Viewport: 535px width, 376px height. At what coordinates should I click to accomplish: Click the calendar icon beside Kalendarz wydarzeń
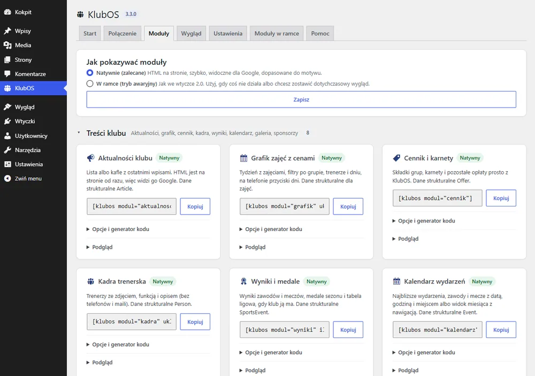(x=396, y=281)
